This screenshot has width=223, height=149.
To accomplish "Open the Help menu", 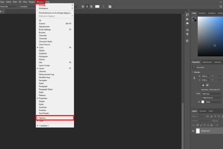I will click(47, 2).
